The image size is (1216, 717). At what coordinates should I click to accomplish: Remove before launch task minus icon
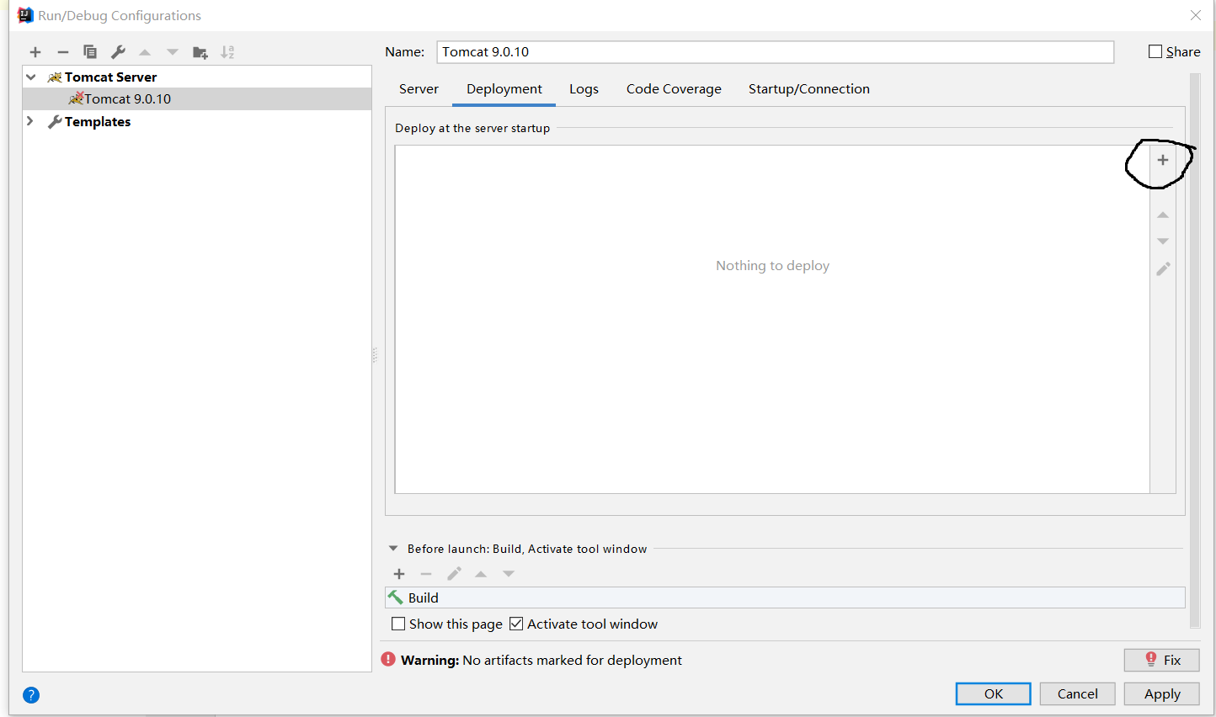point(426,574)
